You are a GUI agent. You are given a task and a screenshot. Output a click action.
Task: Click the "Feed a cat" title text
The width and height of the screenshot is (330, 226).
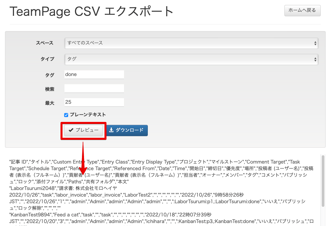[67, 215]
